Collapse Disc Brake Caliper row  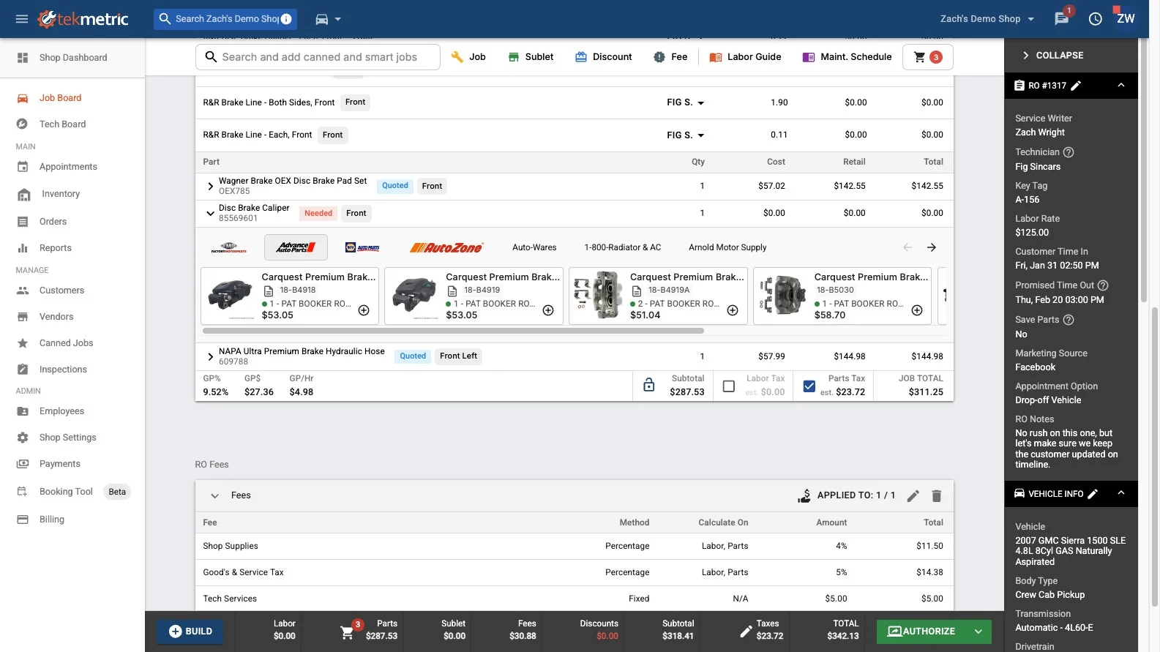pyautogui.click(x=210, y=213)
